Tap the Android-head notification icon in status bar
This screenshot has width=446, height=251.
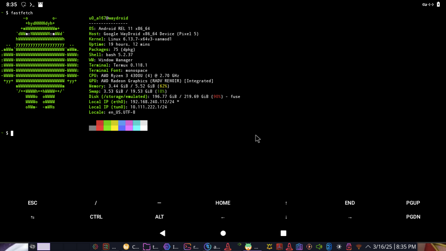pyautogui.click(x=40, y=5)
